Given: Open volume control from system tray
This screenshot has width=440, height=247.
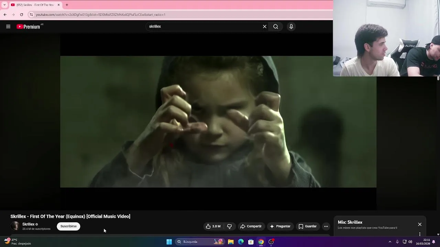Looking at the screenshot, I should (x=410, y=242).
